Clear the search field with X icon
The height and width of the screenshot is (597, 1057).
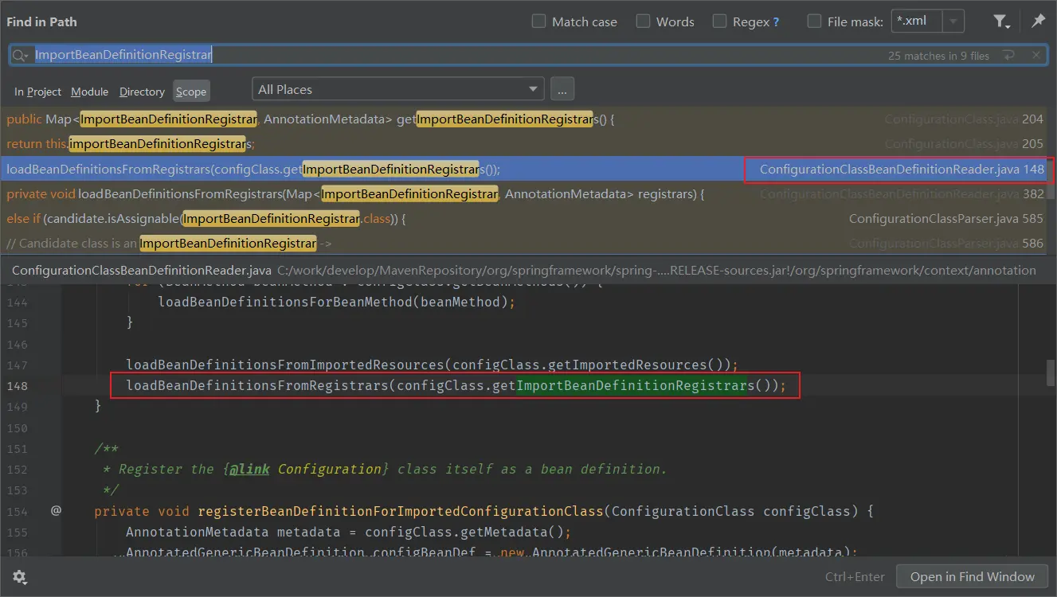tap(1035, 56)
